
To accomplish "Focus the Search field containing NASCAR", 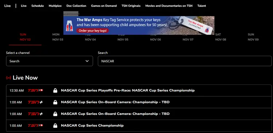I will pyautogui.click(x=185, y=61).
